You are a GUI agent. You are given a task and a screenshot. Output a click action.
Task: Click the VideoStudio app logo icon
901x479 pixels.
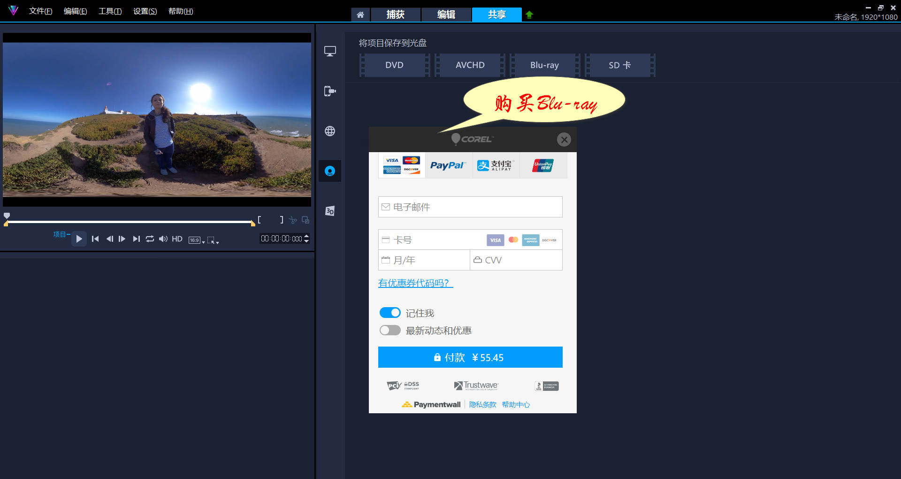pyautogui.click(x=13, y=10)
